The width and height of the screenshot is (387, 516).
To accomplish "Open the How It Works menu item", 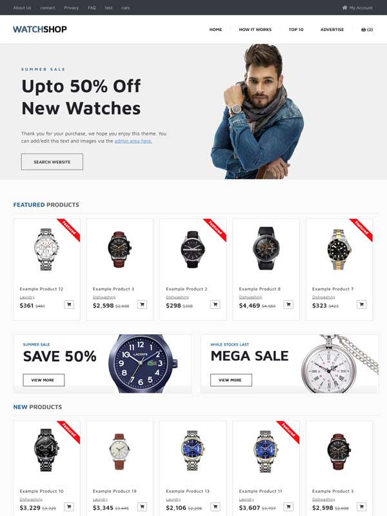I will (x=255, y=29).
